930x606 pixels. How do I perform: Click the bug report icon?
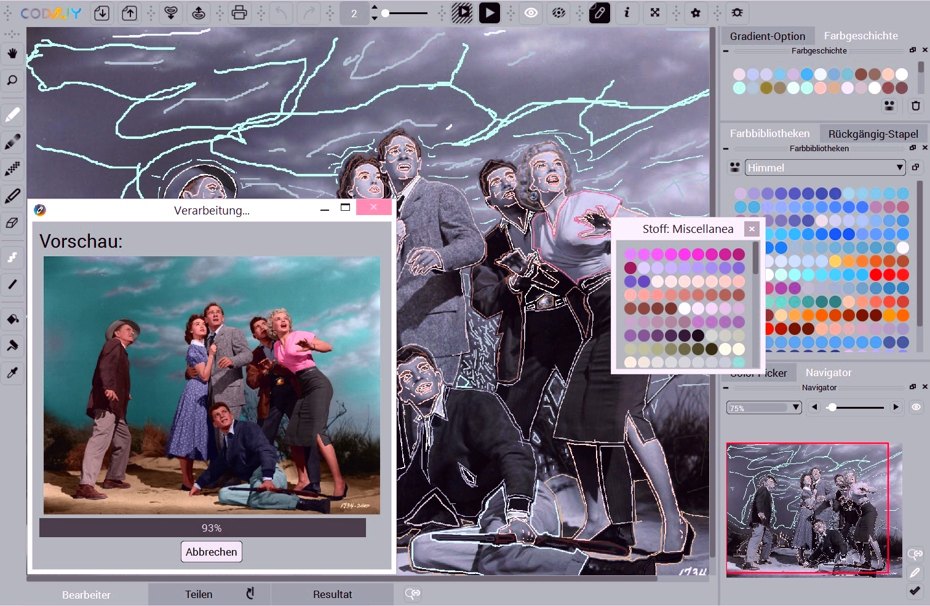pyautogui.click(x=737, y=13)
